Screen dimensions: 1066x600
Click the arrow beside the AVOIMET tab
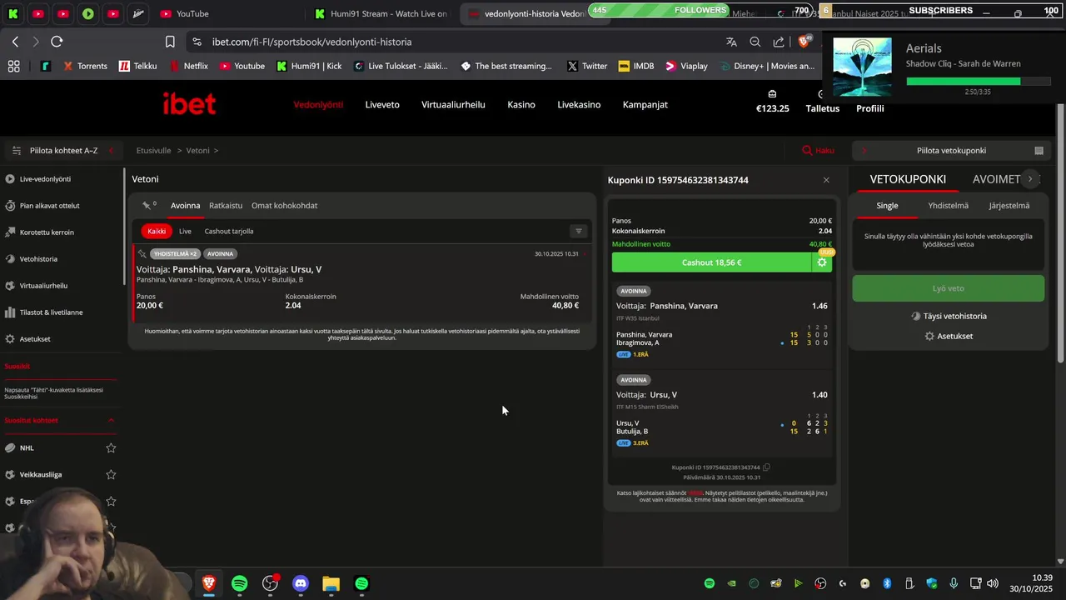1030,179
